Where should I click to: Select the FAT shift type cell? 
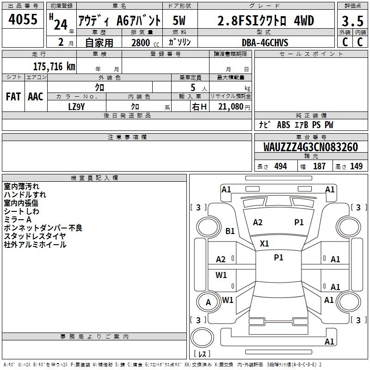[13, 96]
